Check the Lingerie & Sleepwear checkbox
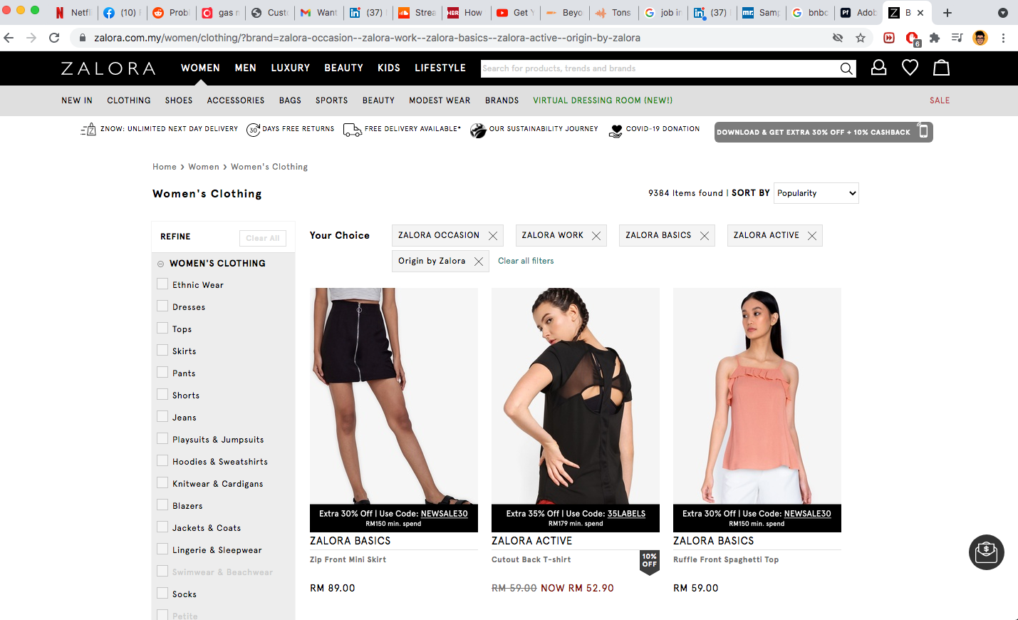 pyautogui.click(x=162, y=549)
